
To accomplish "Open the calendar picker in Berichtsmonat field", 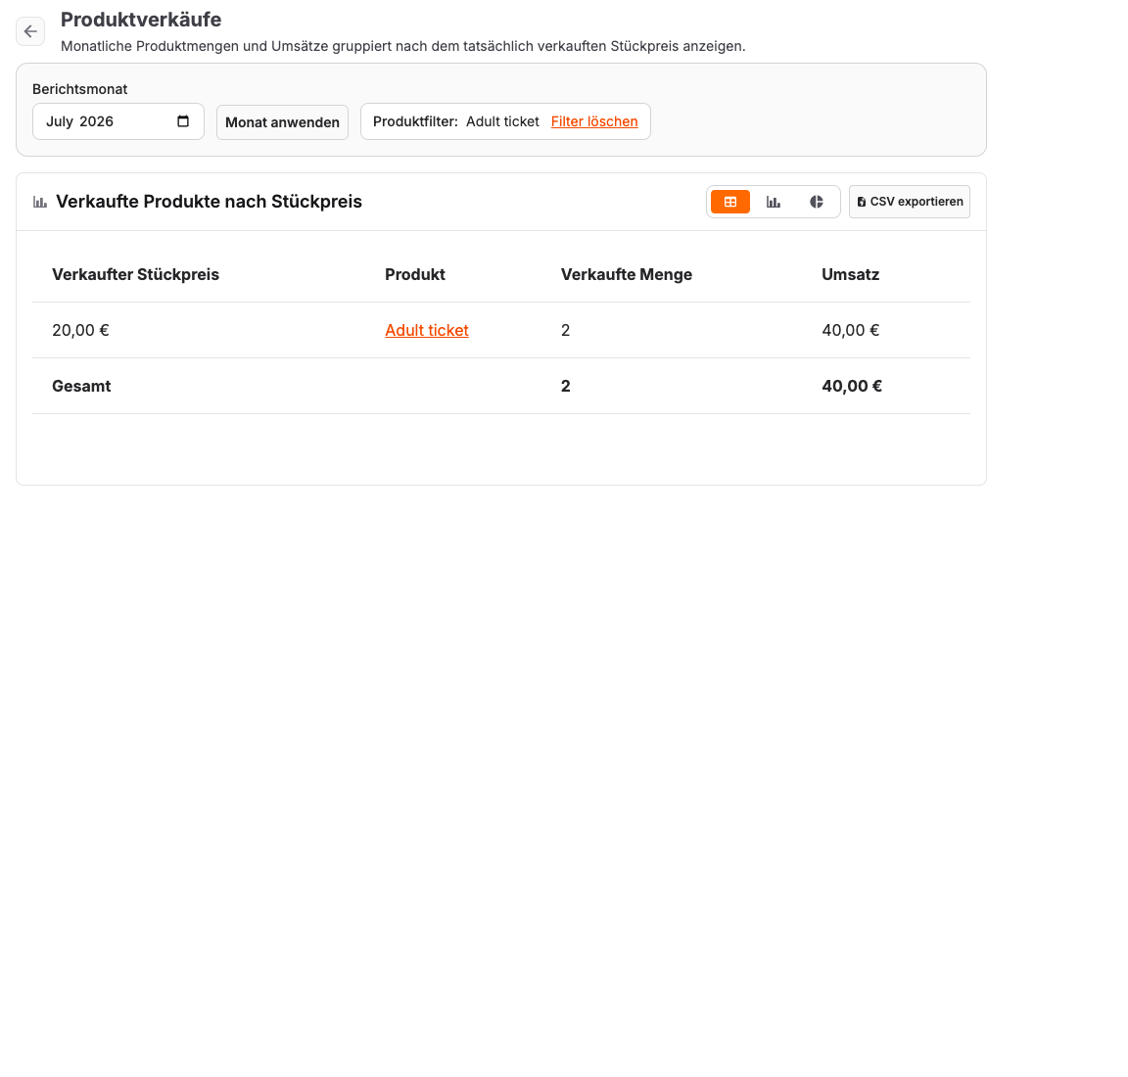I will (x=183, y=121).
